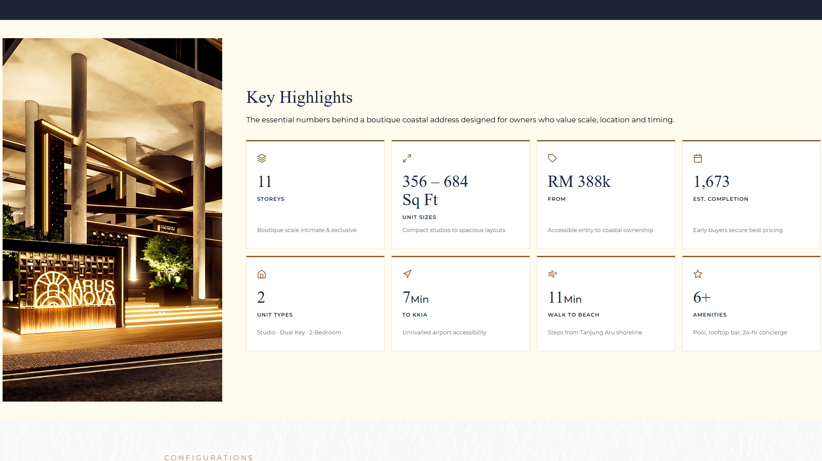Select the '1,673' value
822x461 pixels.
(x=711, y=181)
